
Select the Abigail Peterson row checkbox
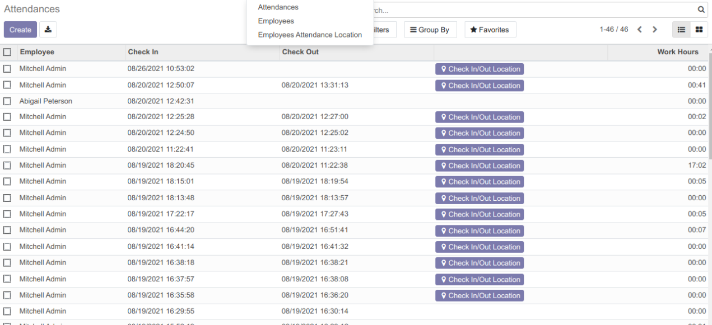[x=7, y=101]
